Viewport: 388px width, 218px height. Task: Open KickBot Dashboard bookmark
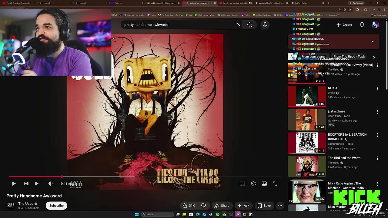coord(262,15)
